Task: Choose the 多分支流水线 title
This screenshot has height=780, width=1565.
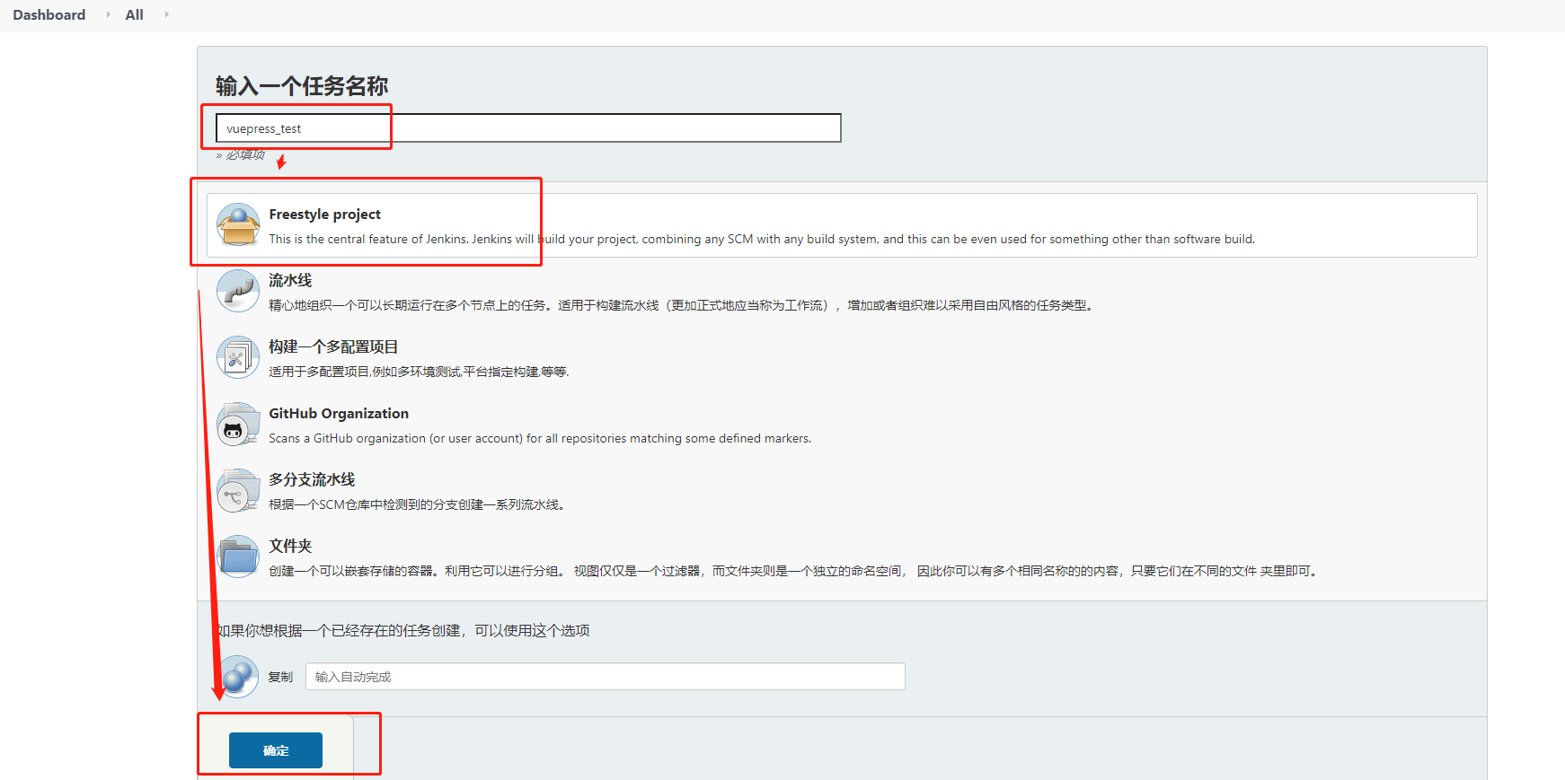Action: pos(312,480)
